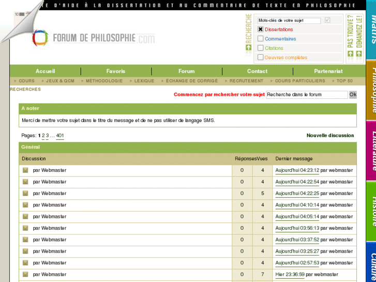The image size is (376, 282).
Task: Open the Hier 23:36:59 last message link
Action: [x=290, y=274]
